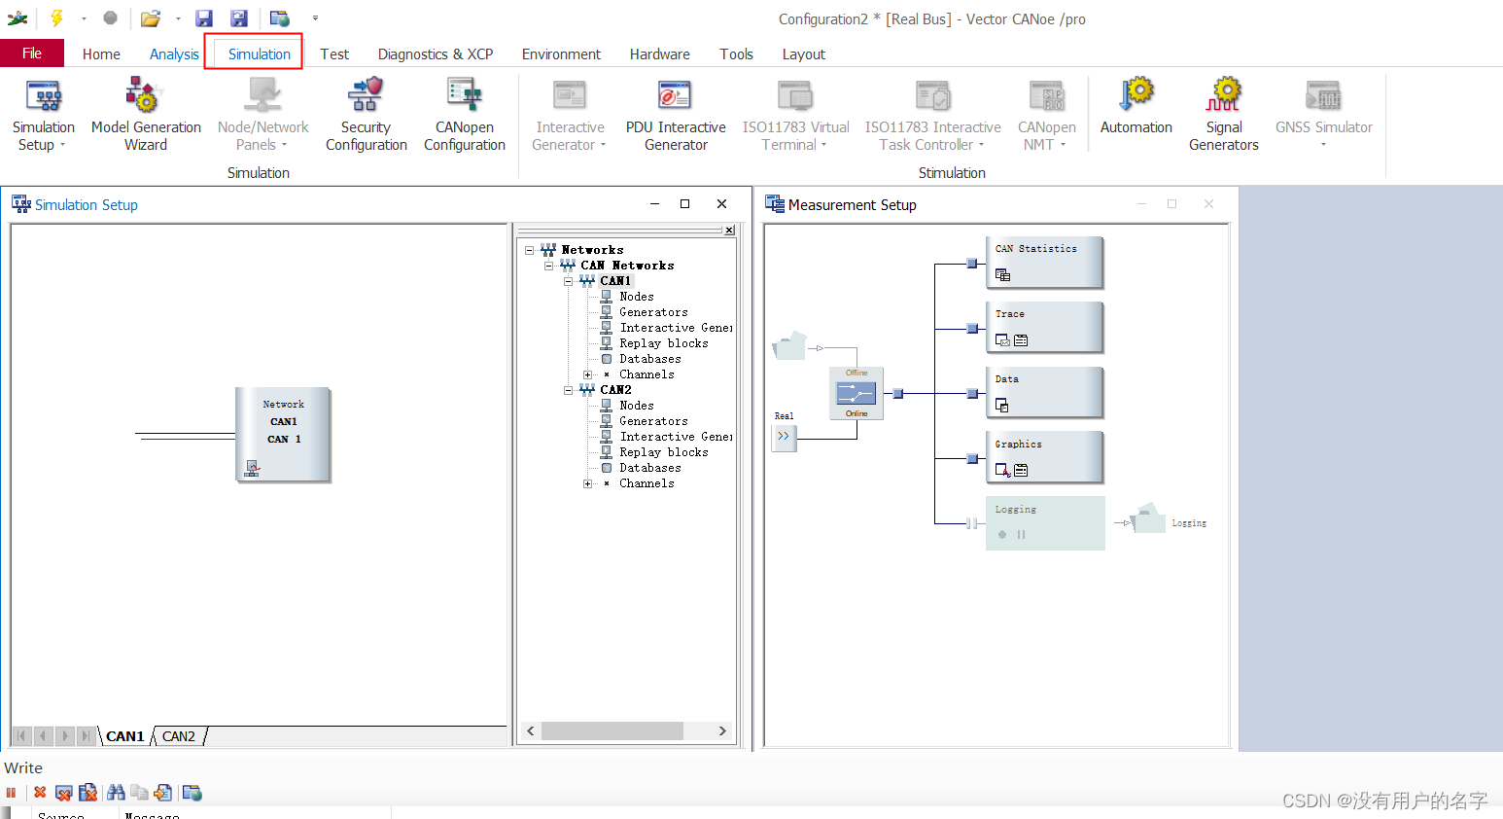Open the Model Generation Wizard
Image resolution: width=1503 pixels, height=819 pixels.
[146, 115]
